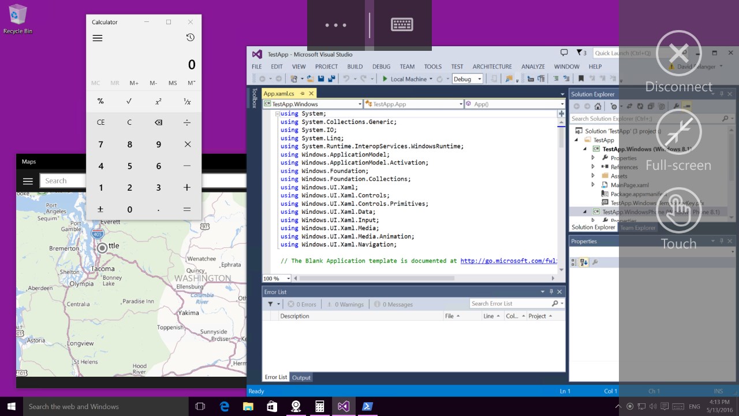Image resolution: width=739 pixels, height=416 pixels.
Task: Click the Calculator backspace key
Action: pyautogui.click(x=158, y=122)
